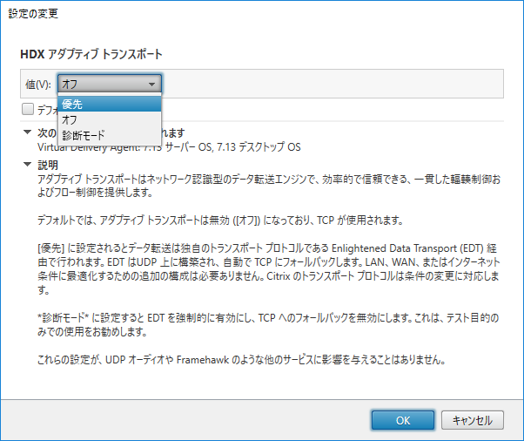The image size is (524, 441).
Task: Collapse the section triangle above Virtual Delivery Agent
Action: 28,133
